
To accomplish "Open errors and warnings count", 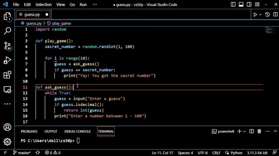I will point(53,153).
